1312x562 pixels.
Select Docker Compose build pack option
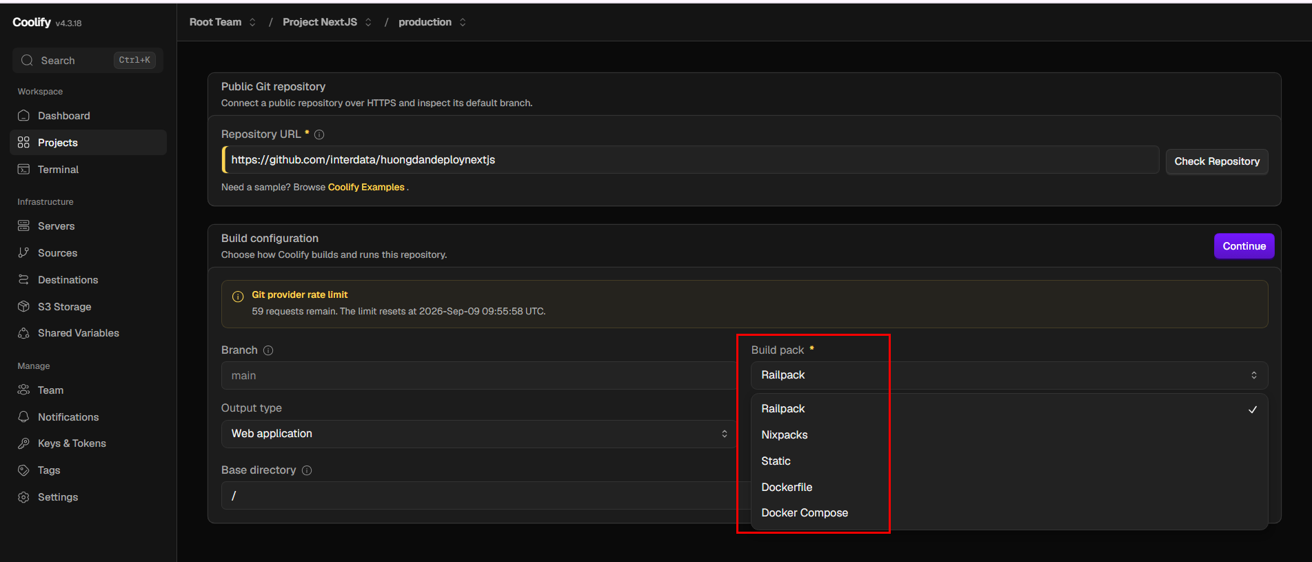click(1009, 513)
